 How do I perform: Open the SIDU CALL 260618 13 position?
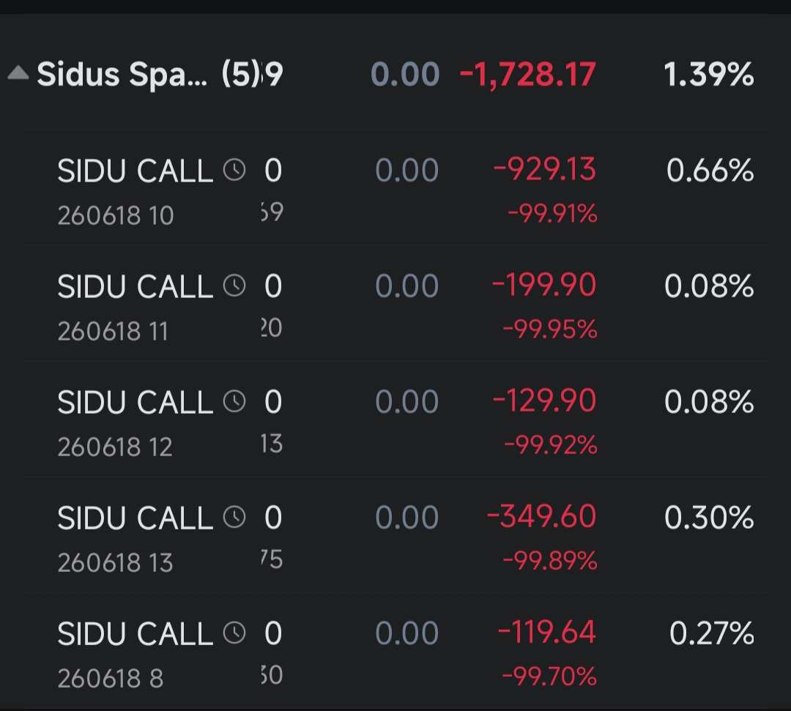395,535
